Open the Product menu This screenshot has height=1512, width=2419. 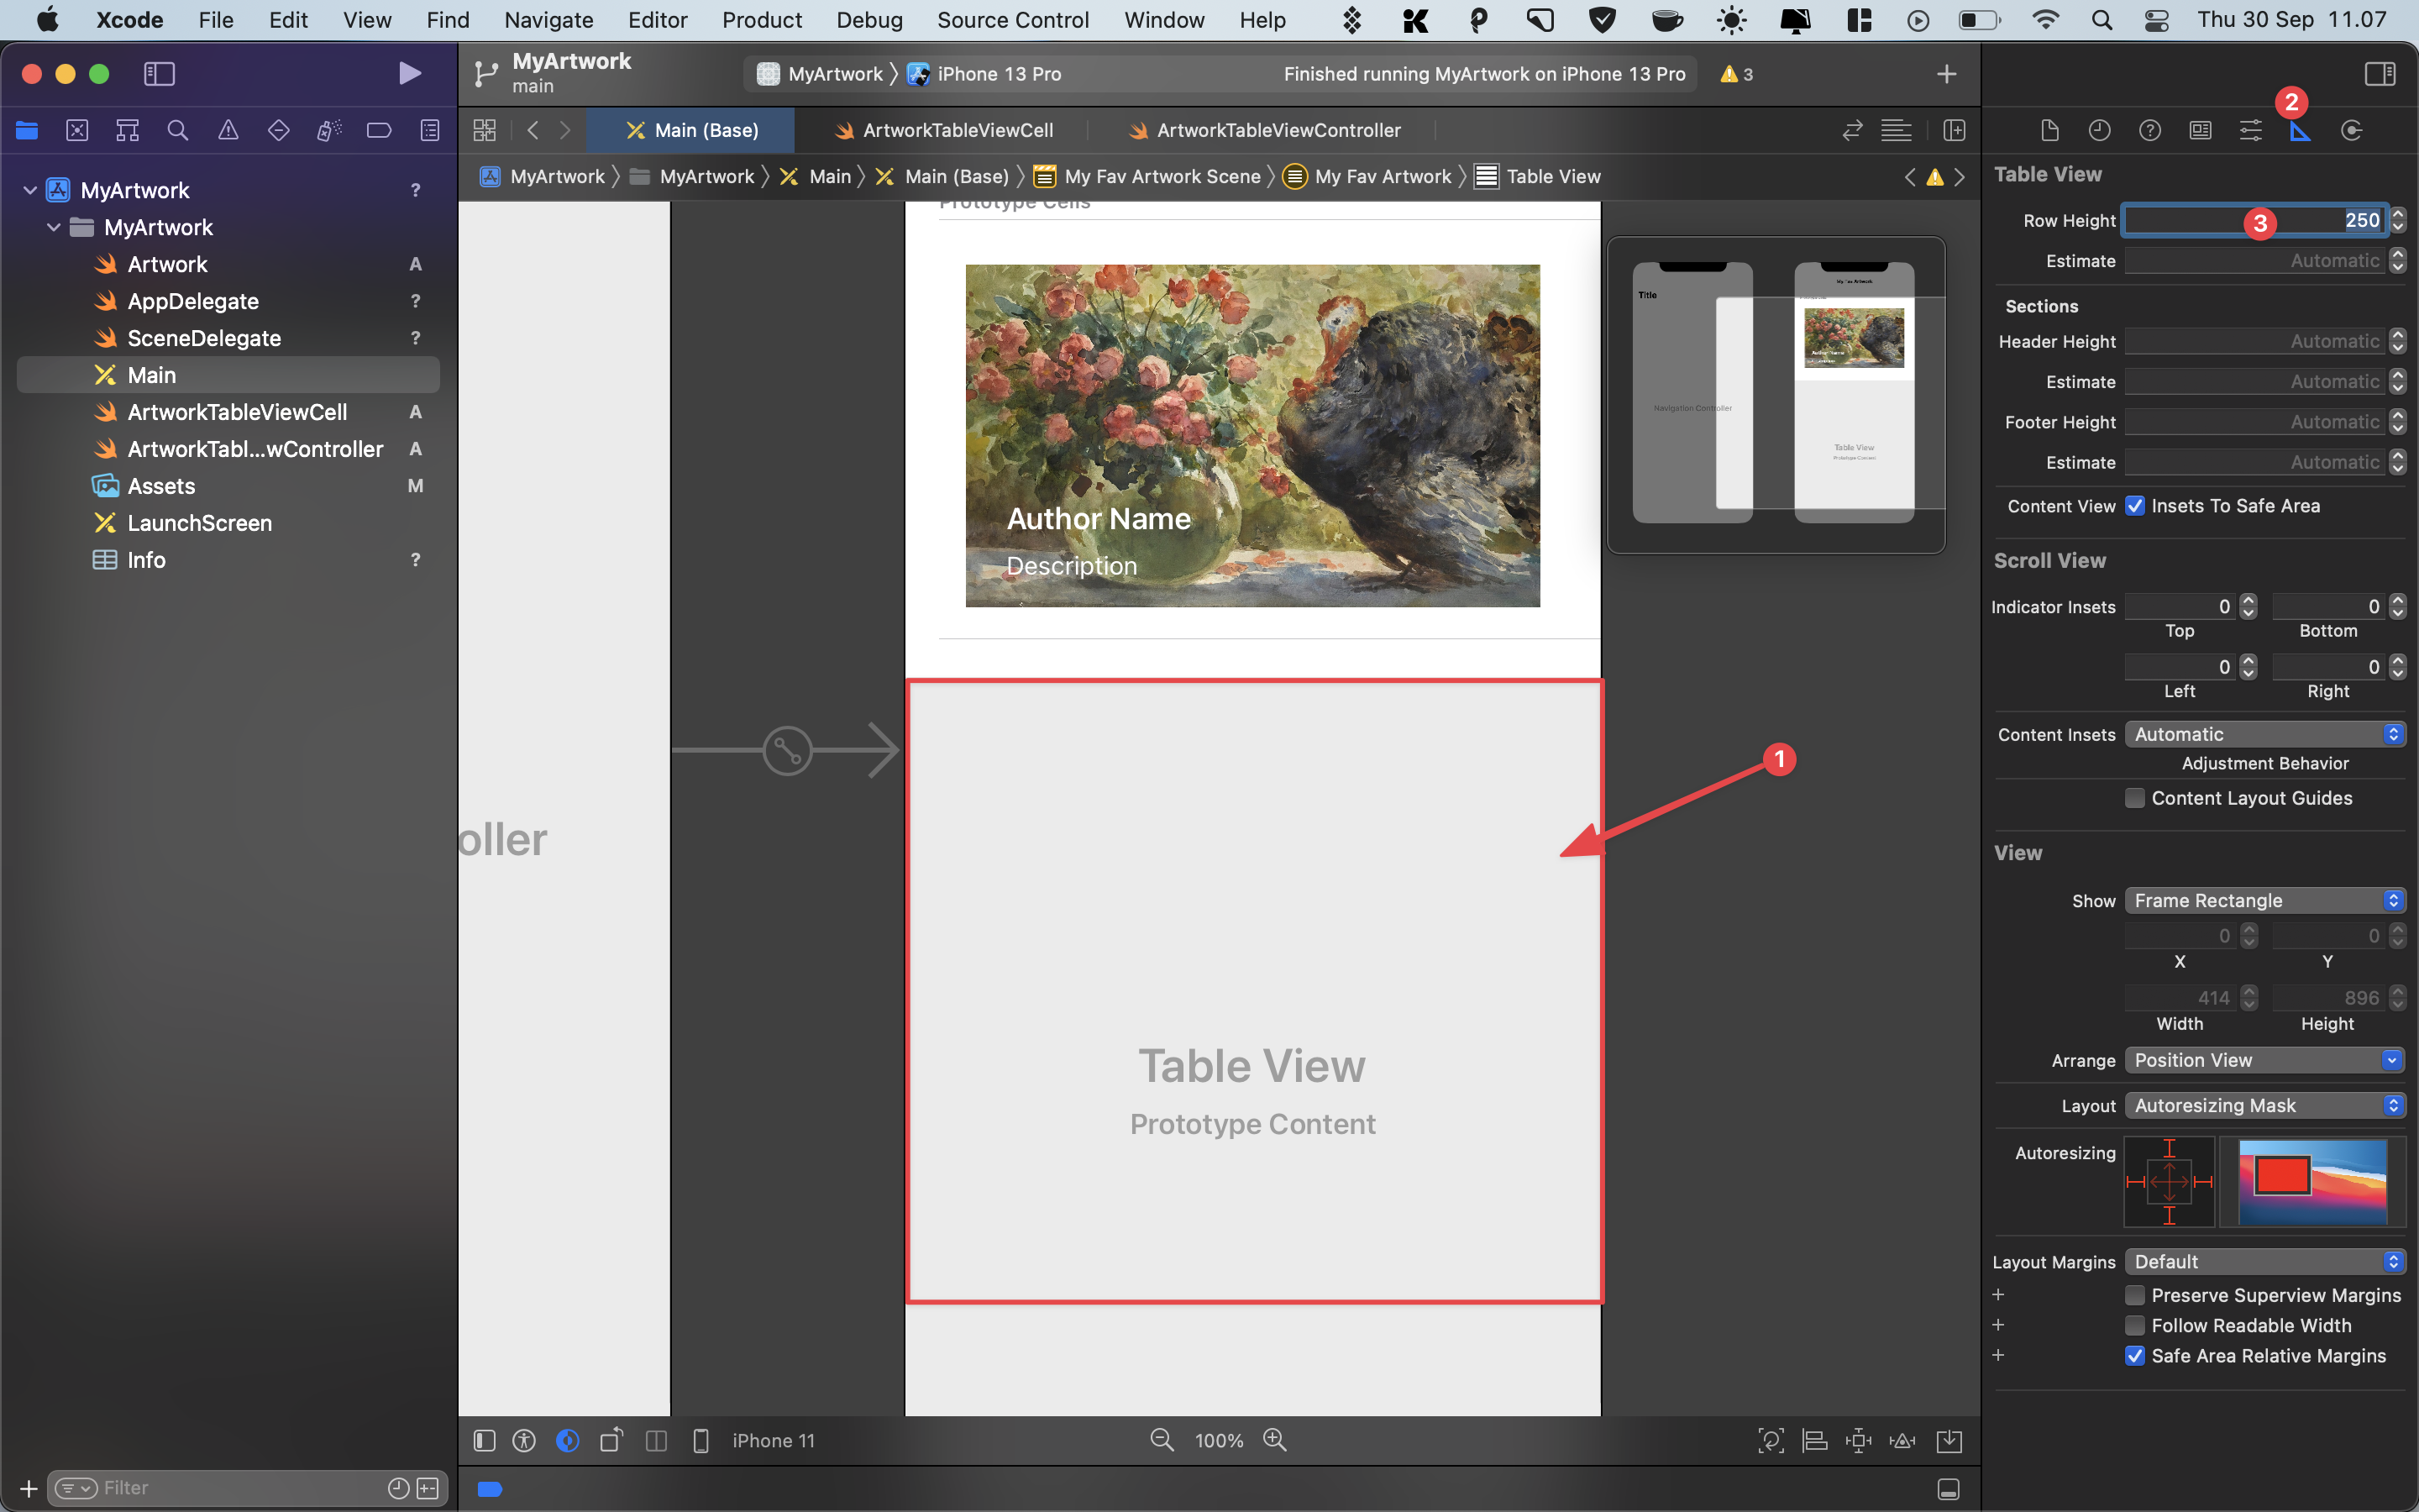pyautogui.click(x=762, y=20)
